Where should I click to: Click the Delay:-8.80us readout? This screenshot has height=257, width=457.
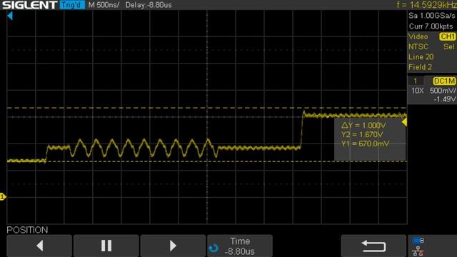pyautogui.click(x=149, y=5)
